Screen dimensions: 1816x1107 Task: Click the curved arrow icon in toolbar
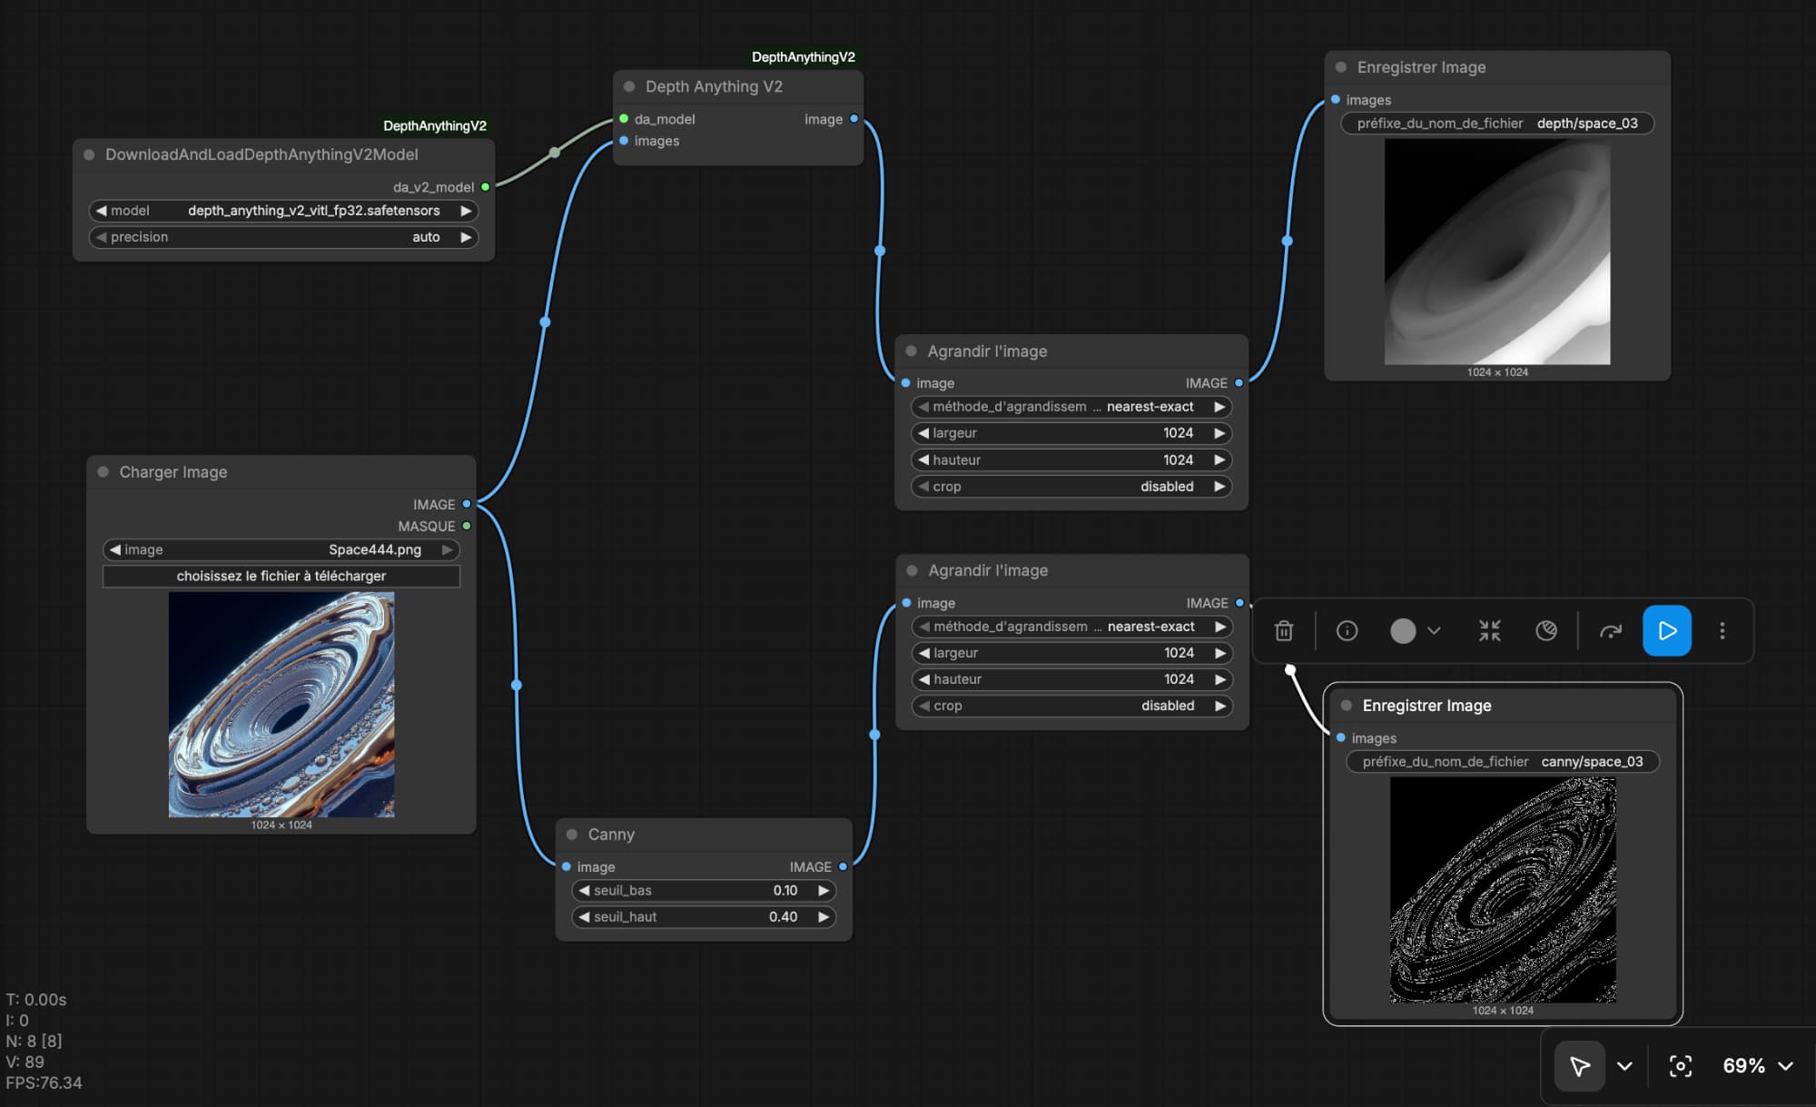[x=1610, y=630]
